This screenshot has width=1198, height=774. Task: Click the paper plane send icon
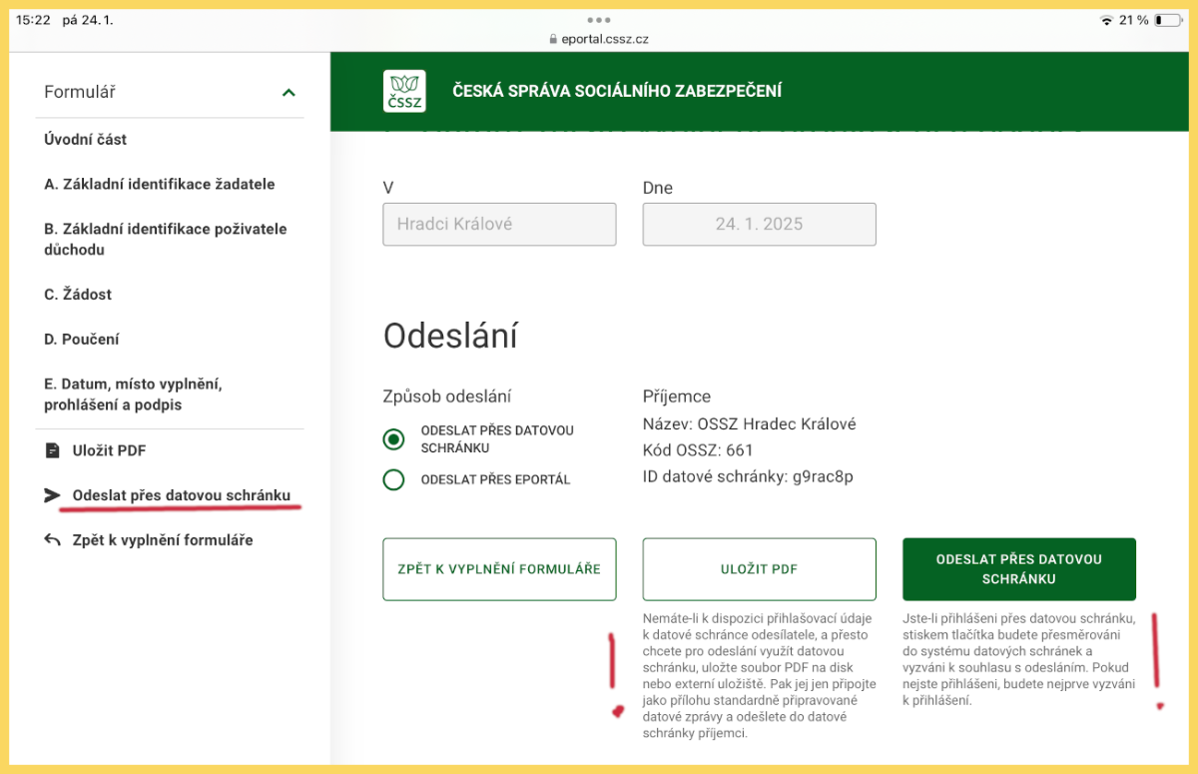tap(53, 495)
